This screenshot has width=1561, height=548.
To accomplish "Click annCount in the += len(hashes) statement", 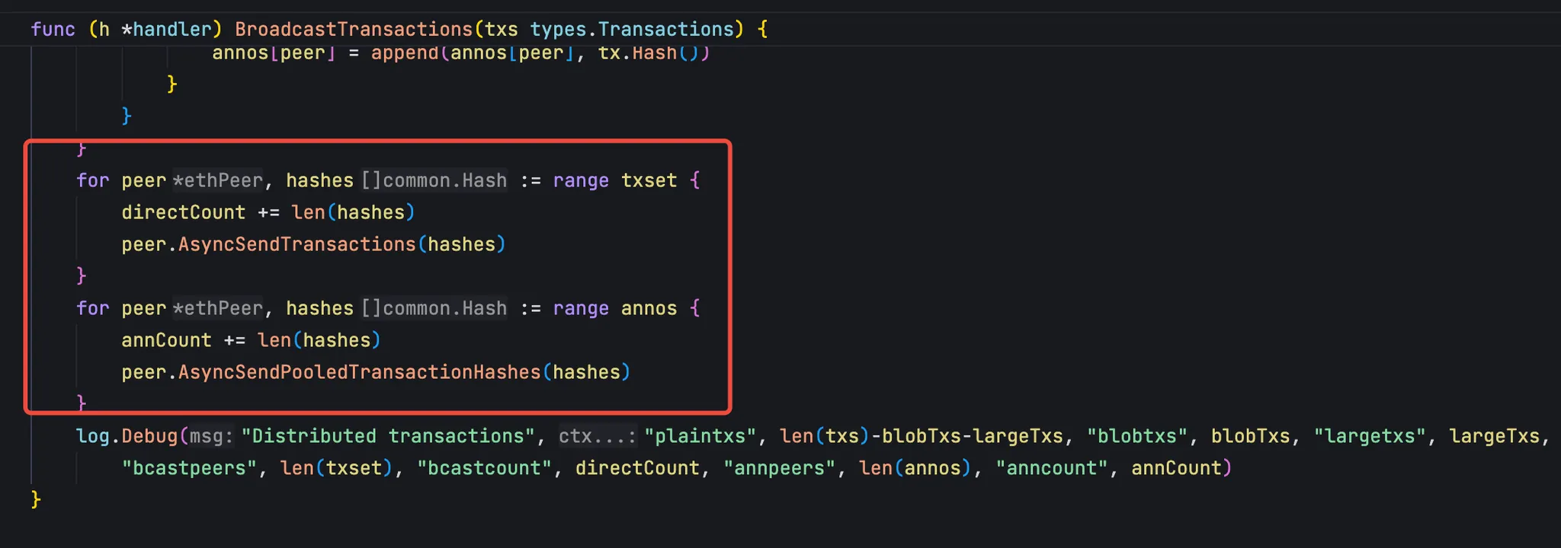I will [166, 340].
